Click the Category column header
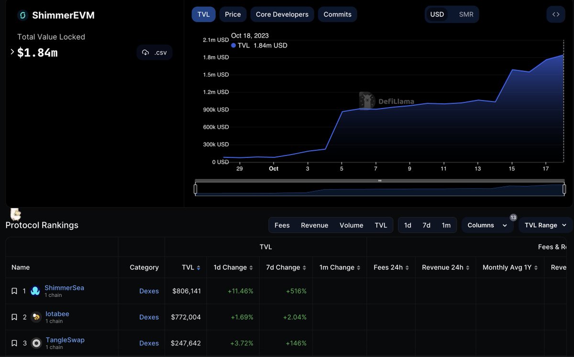This screenshot has height=357, width=574. point(144,268)
